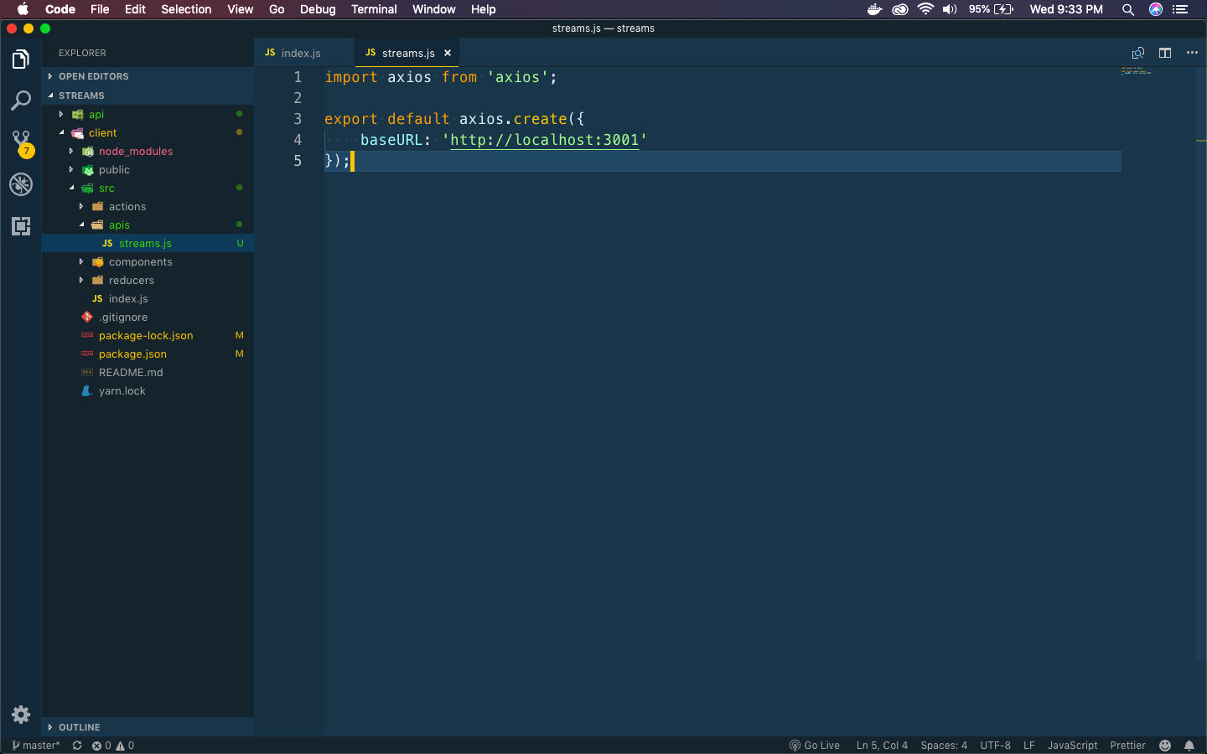
Task: Click Prettier in the status bar
Action: coord(1127,746)
